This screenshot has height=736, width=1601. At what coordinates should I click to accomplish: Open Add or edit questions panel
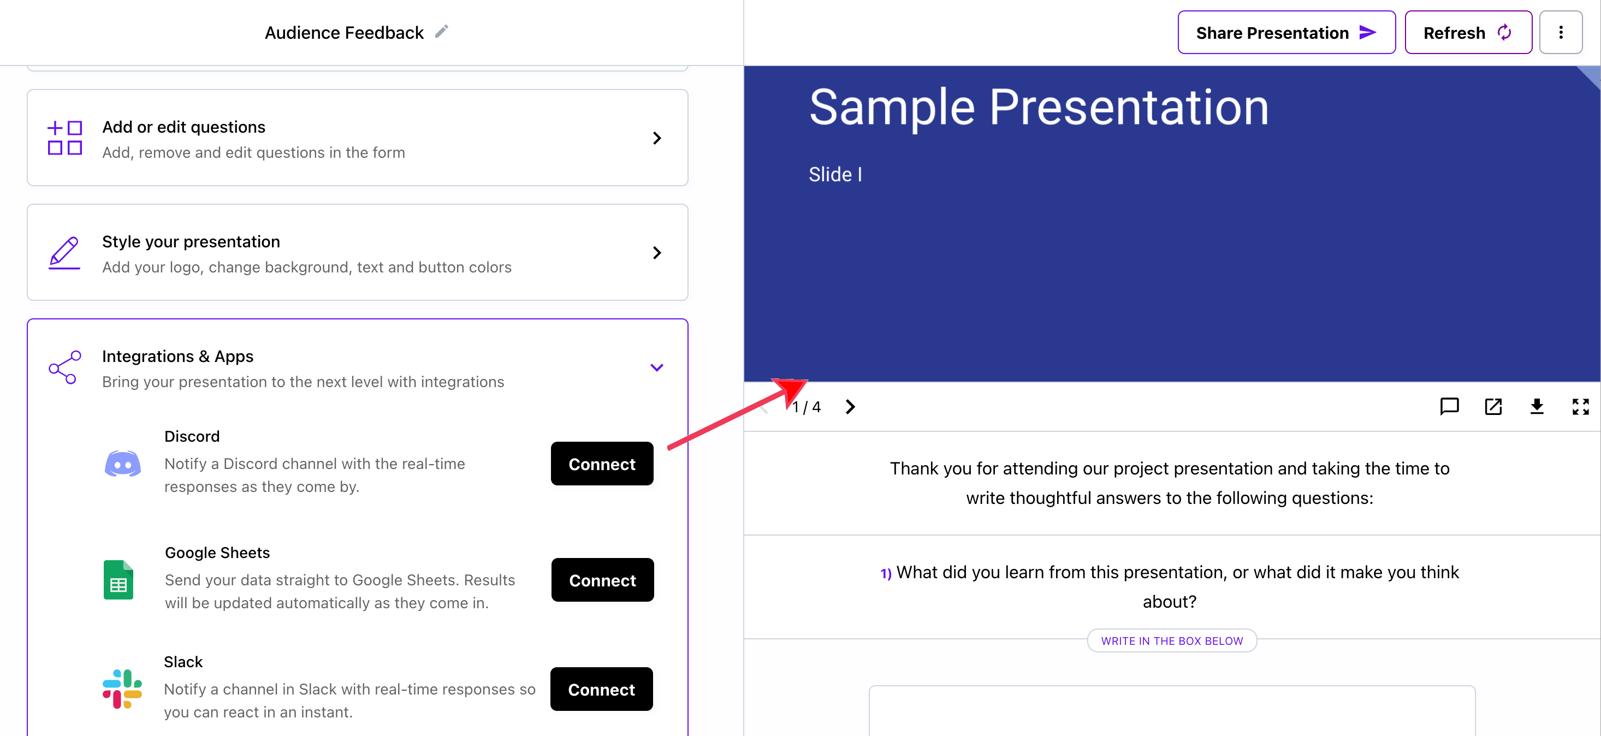357,137
